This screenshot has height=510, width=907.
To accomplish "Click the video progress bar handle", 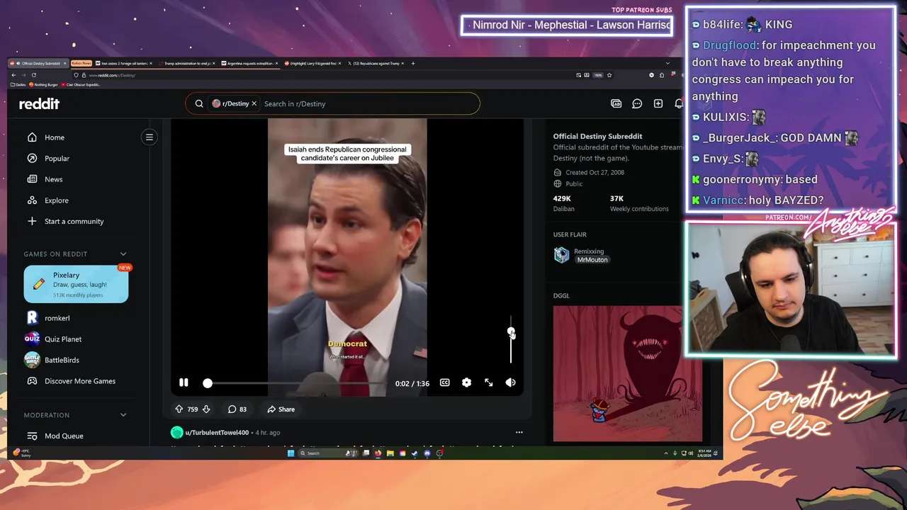I will [208, 383].
